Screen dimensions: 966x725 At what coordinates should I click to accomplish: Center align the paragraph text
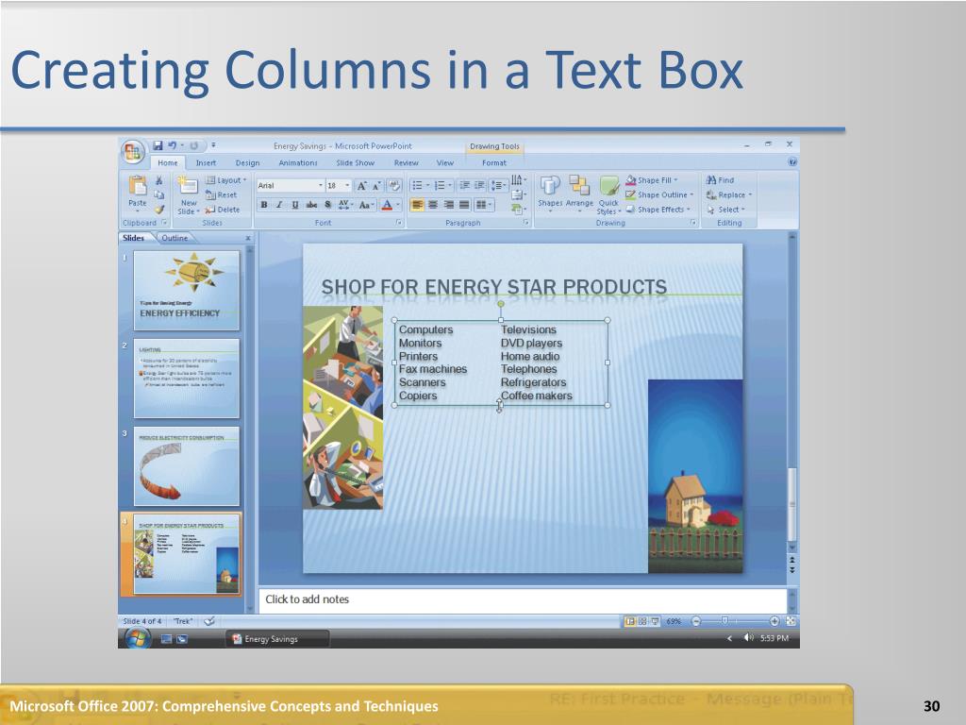click(x=433, y=205)
